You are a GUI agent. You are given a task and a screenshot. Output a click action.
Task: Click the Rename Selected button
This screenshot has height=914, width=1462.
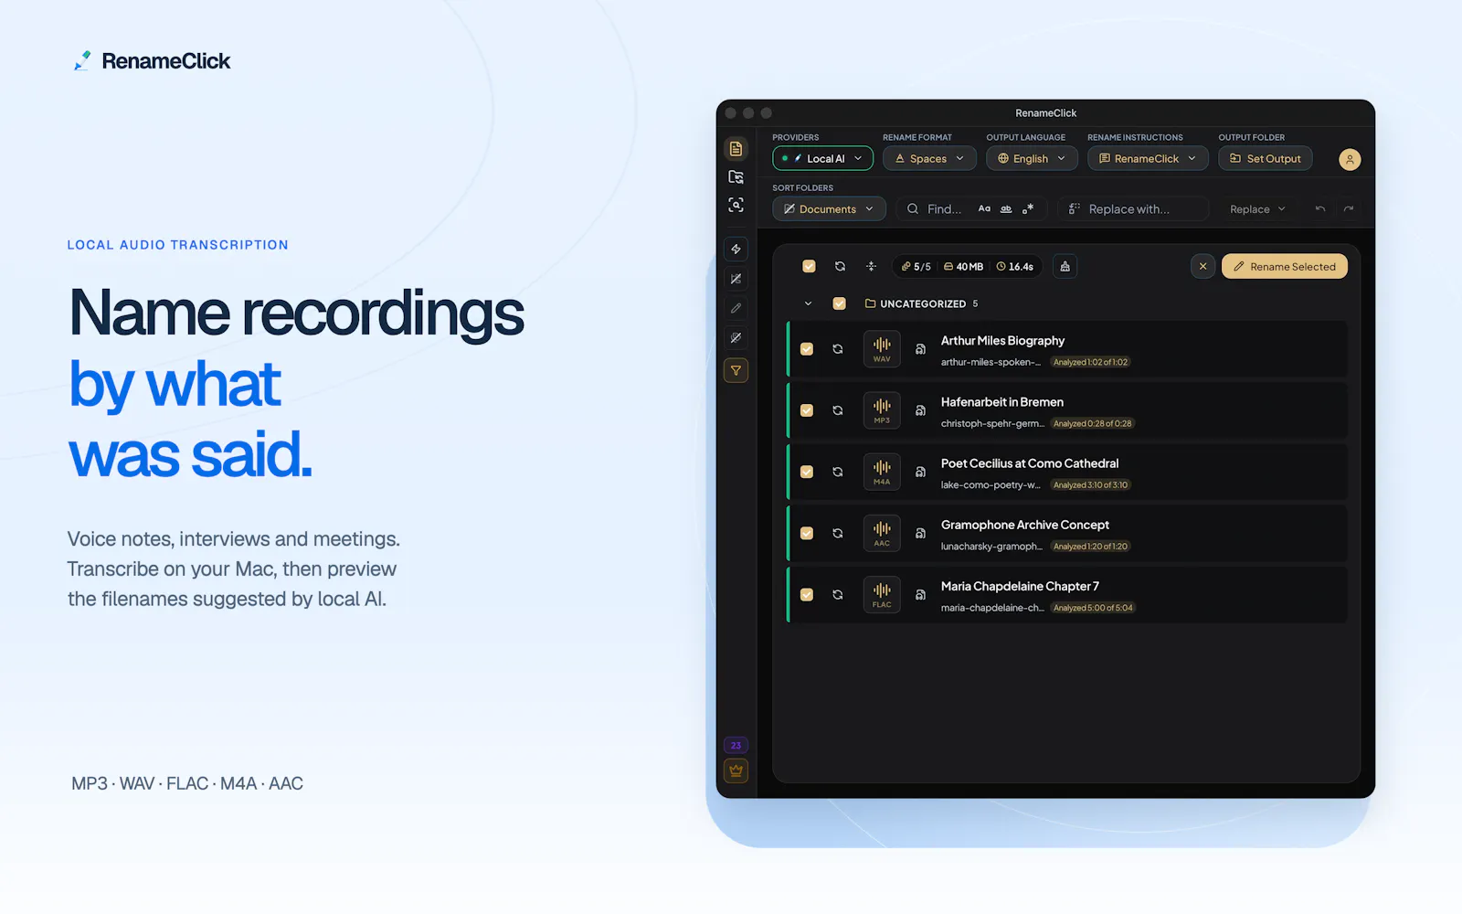point(1285,267)
